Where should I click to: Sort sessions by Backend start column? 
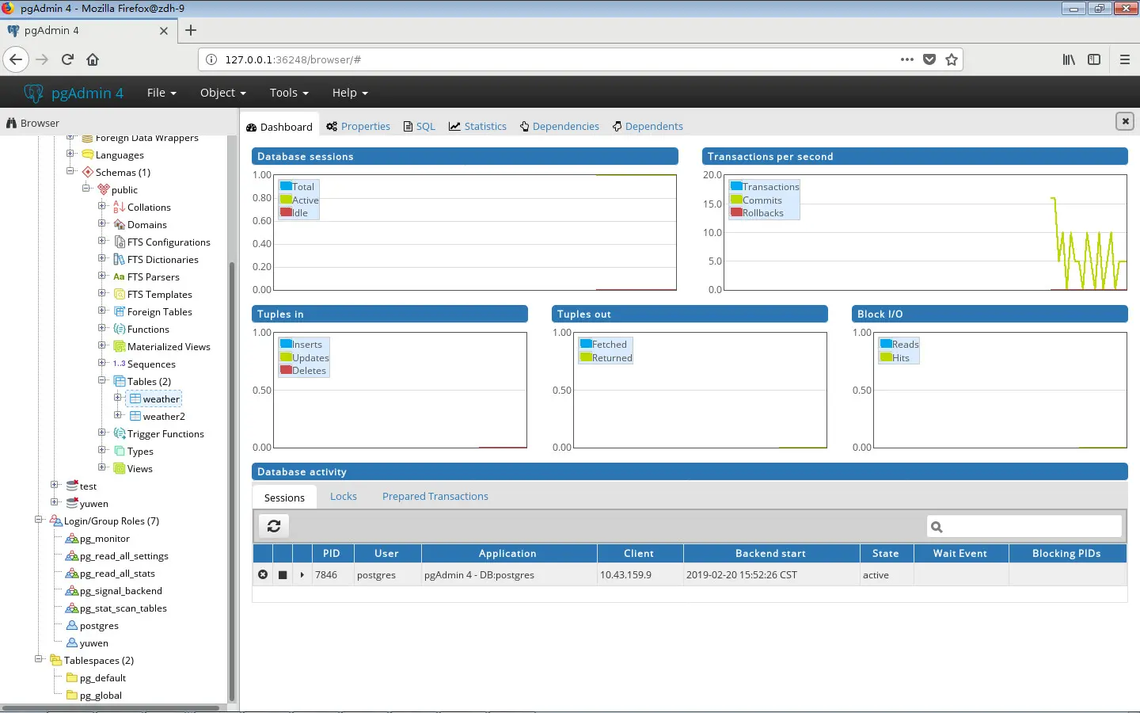[x=770, y=553]
